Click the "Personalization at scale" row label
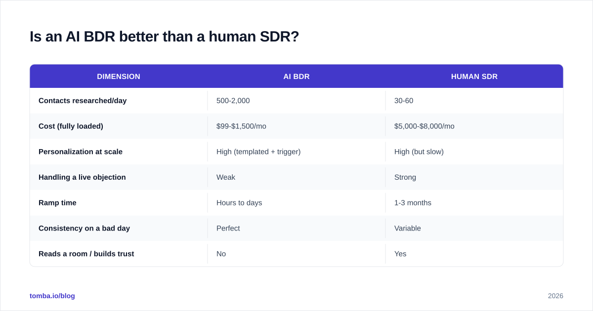 click(x=81, y=152)
